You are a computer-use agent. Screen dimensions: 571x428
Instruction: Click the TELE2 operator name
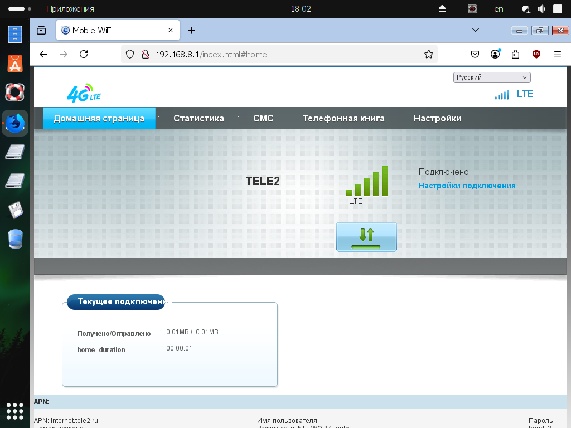(x=263, y=181)
